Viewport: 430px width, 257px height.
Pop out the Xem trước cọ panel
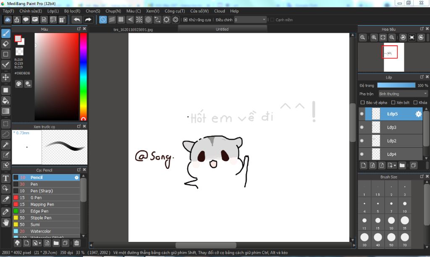click(x=79, y=126)
